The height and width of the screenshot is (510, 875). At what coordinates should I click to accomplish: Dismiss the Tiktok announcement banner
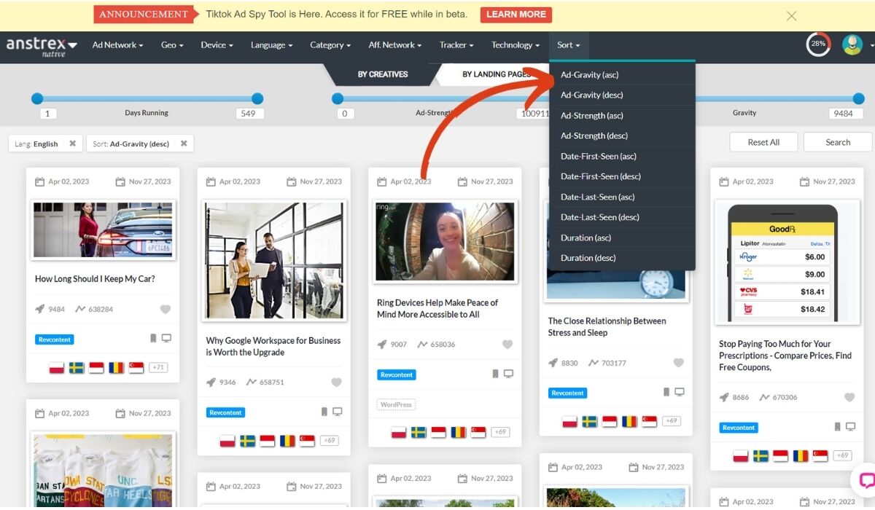click(x=791, y=16)
